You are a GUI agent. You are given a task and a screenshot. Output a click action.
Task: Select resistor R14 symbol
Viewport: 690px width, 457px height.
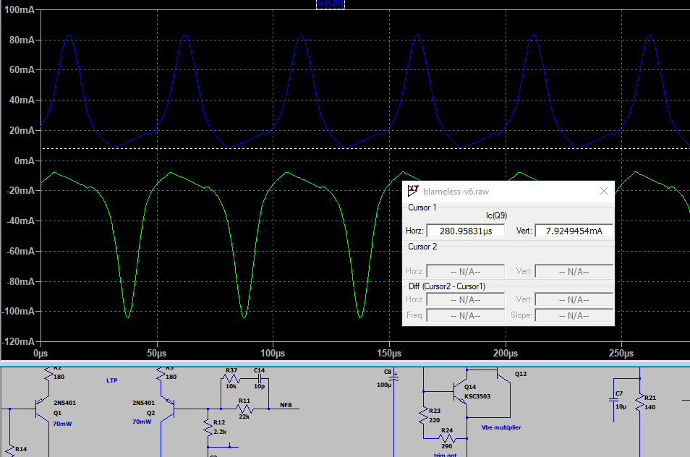pyautogui.click(x=9, y=450)
